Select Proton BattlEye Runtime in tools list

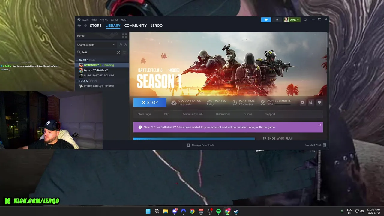(102, 86)
